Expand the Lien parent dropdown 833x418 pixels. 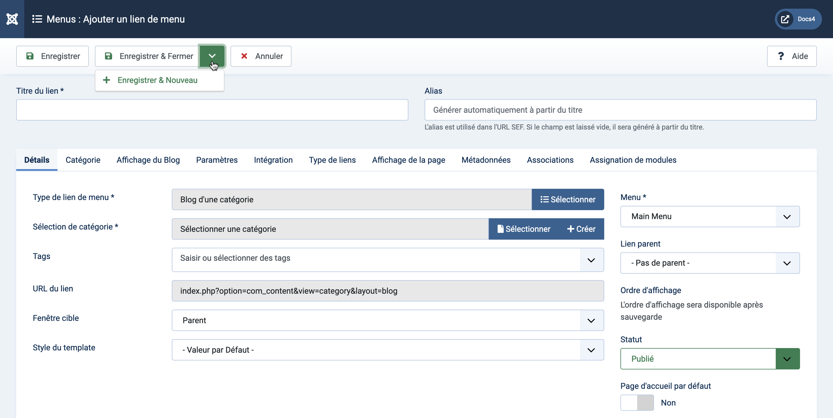pos(710,263)
